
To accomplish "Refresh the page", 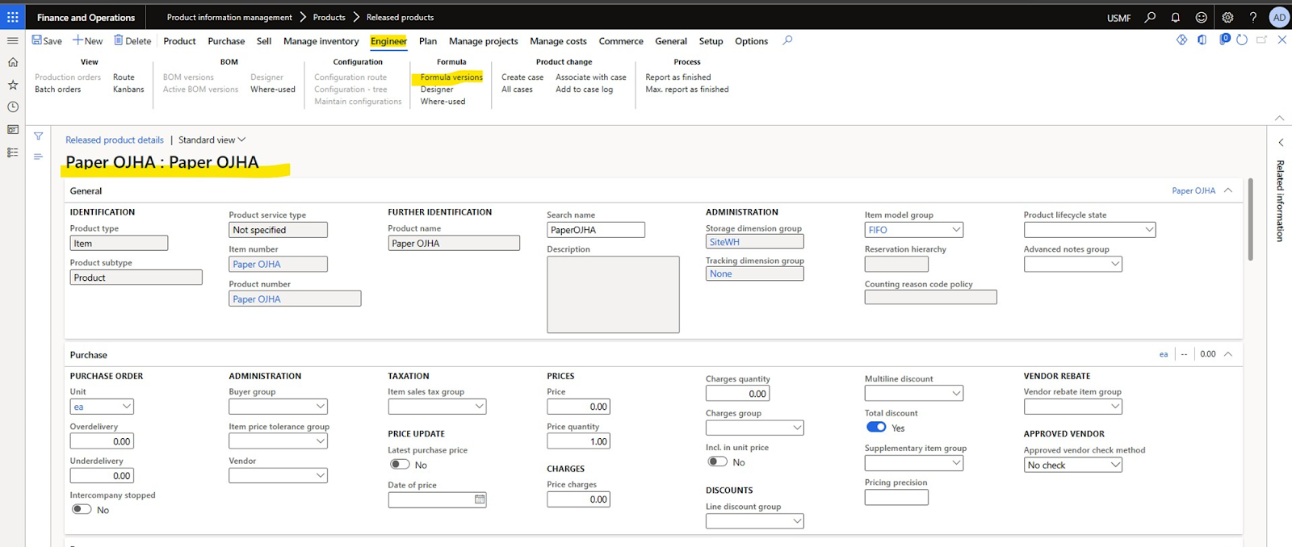I will (x=1242, y=40).
